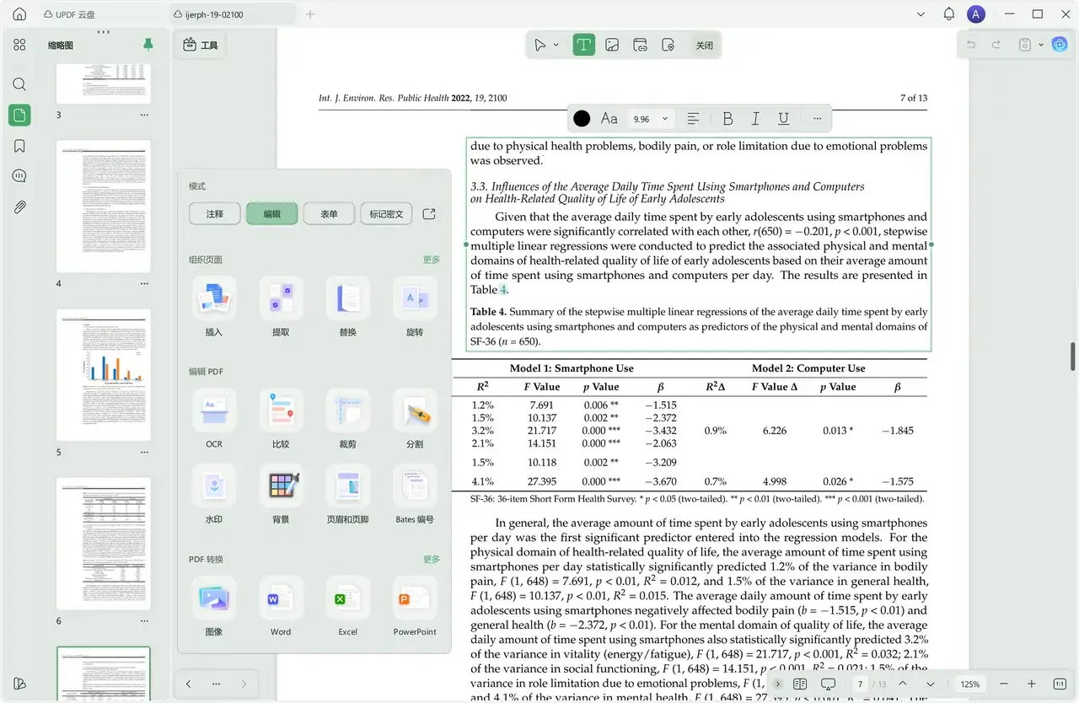Image resolution: width=1079 pixels, height=703 pixels.
Task: Toggle bold text formatting
Action: [x=727, y=119]
